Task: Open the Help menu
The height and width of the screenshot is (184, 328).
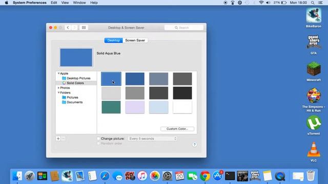Action: (x=94, y=3)
